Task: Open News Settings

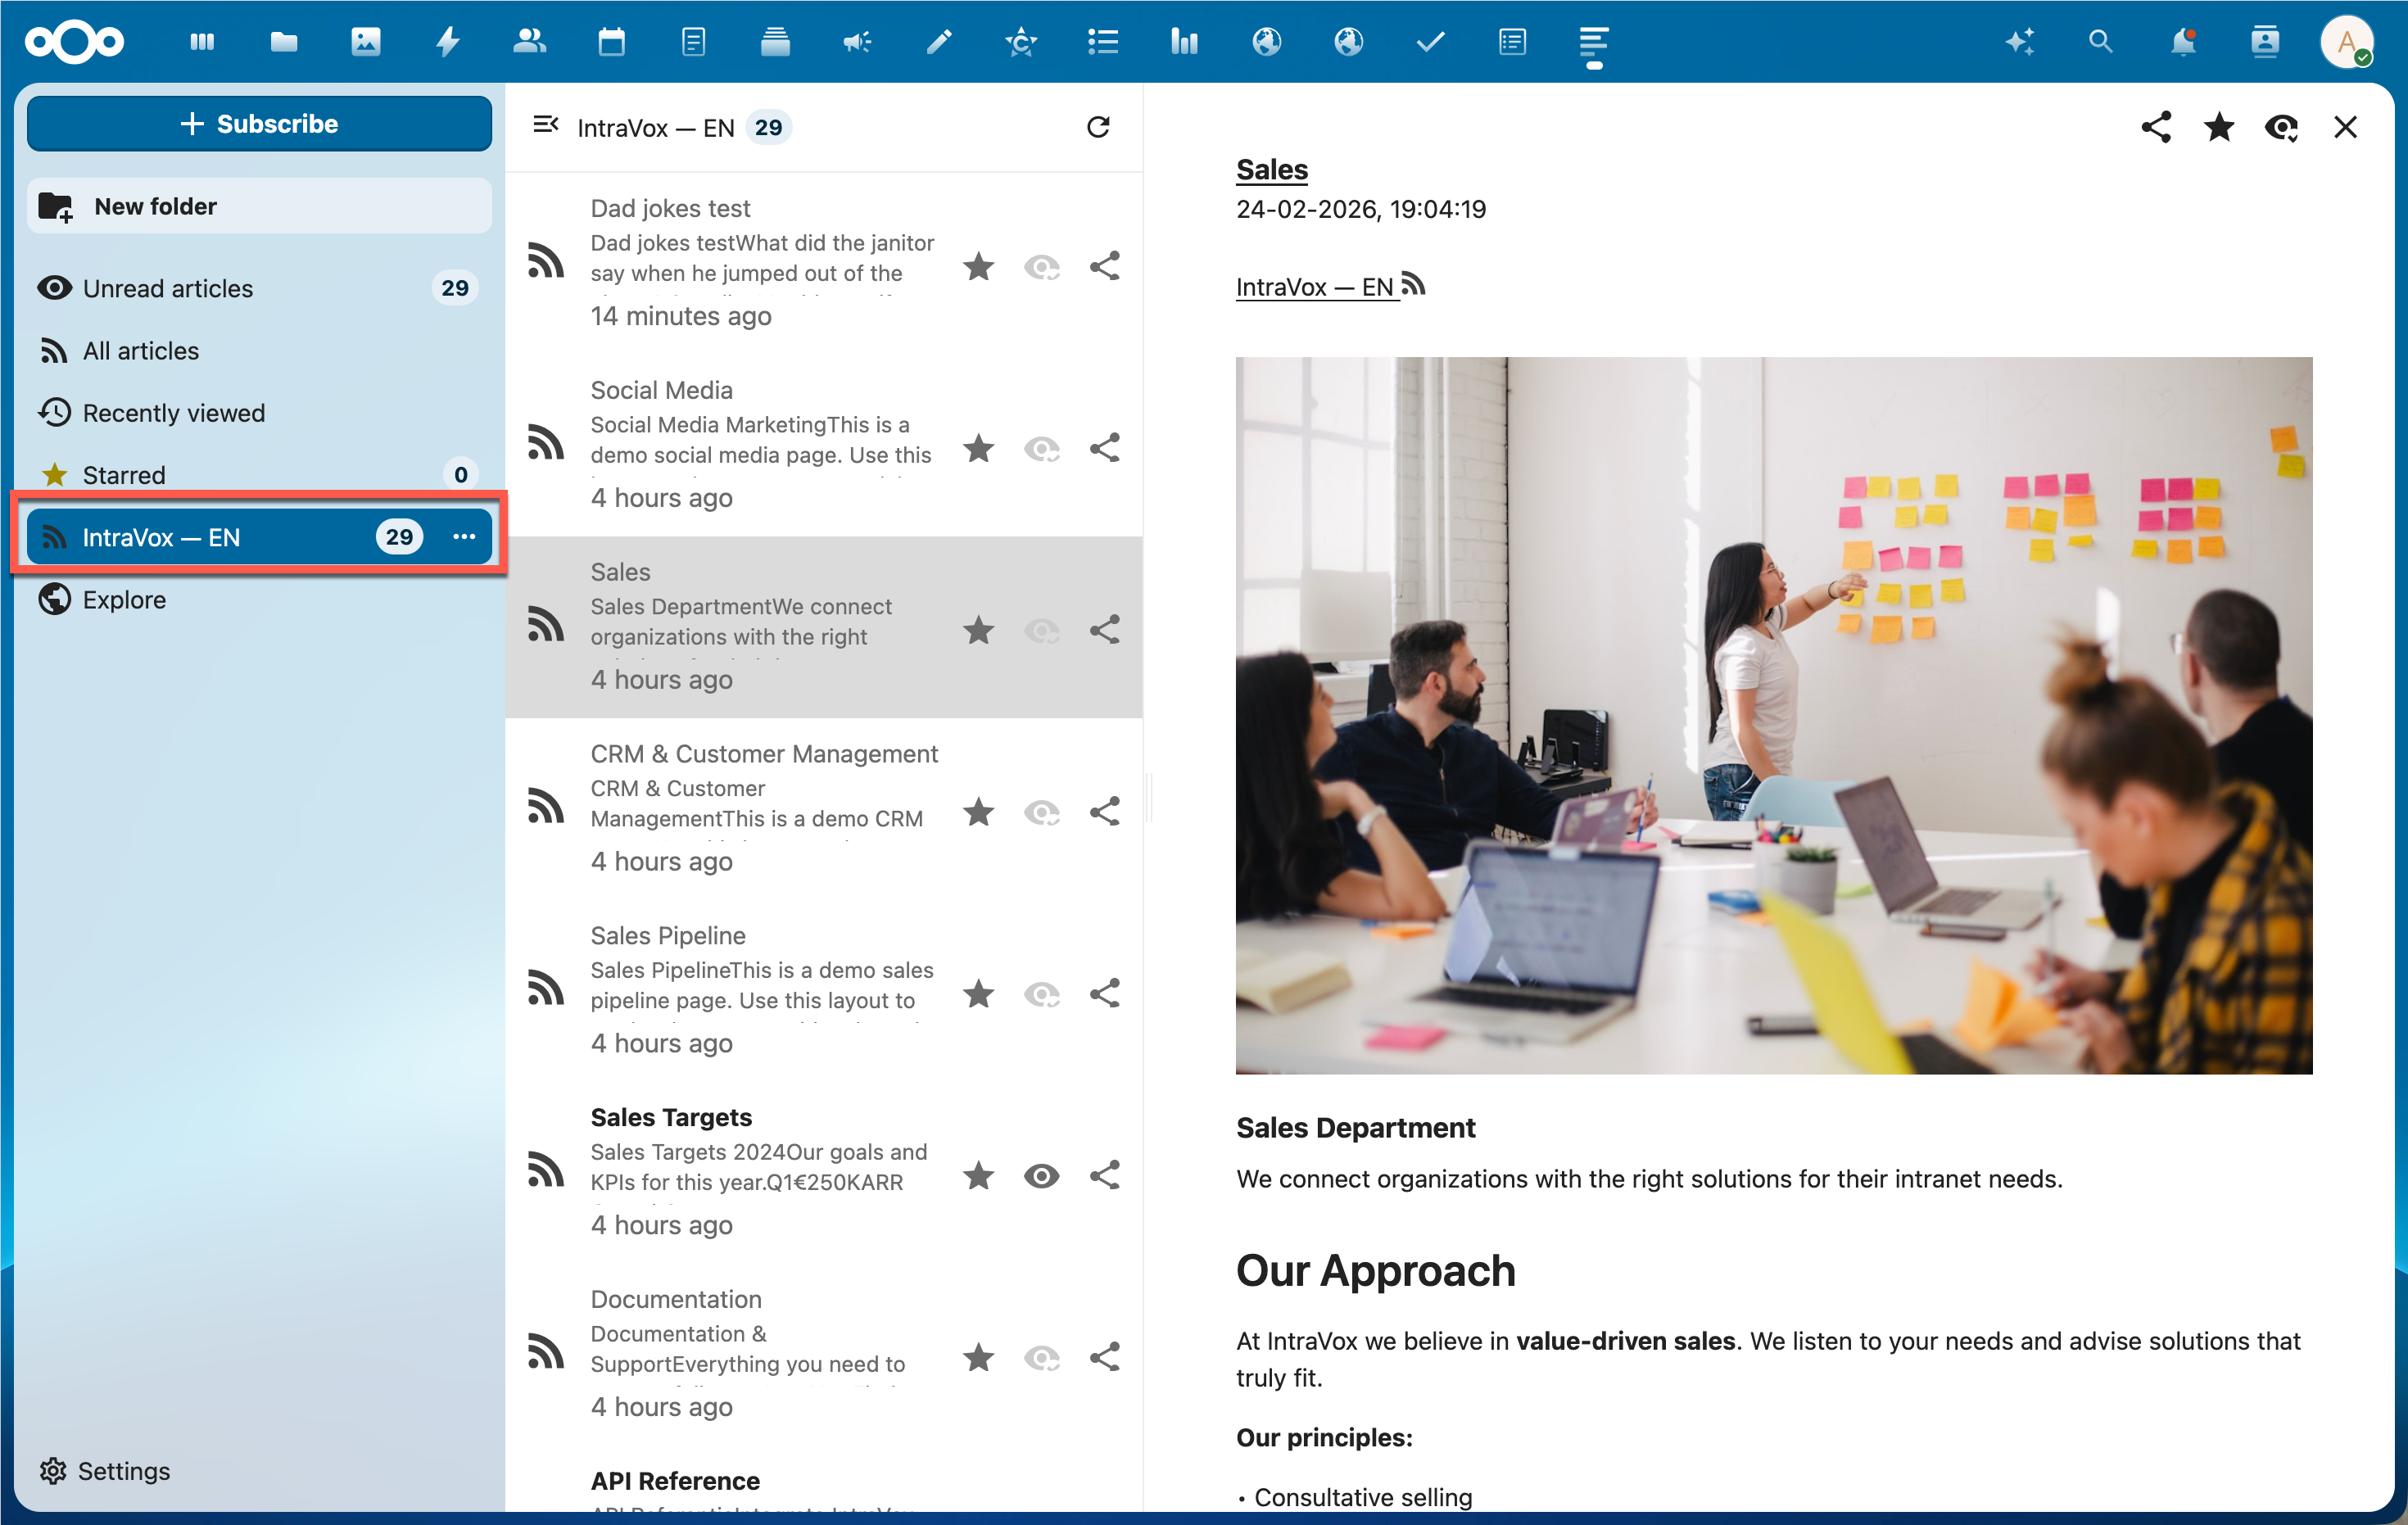Action: click(x=105, y=1470)
